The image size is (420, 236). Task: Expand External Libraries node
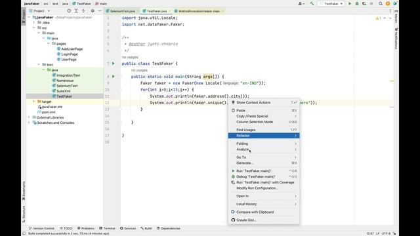[x=29, y=117]
